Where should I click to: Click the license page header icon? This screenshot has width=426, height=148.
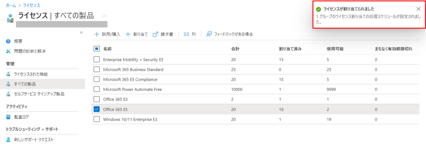[10, 18]
